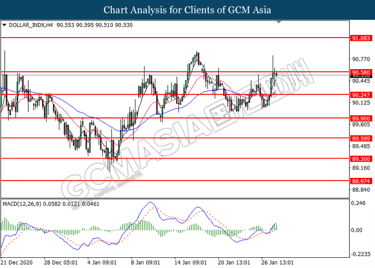This screenshot has height=268, width=375.
Task: Click the 90.770 price scale value
Action: click(x=361, y=59)
